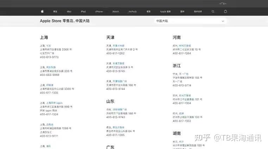Open the 上海环贸 iapm store link
The width and height of the screenshot is (268, 149).
(x=55, y=103)
